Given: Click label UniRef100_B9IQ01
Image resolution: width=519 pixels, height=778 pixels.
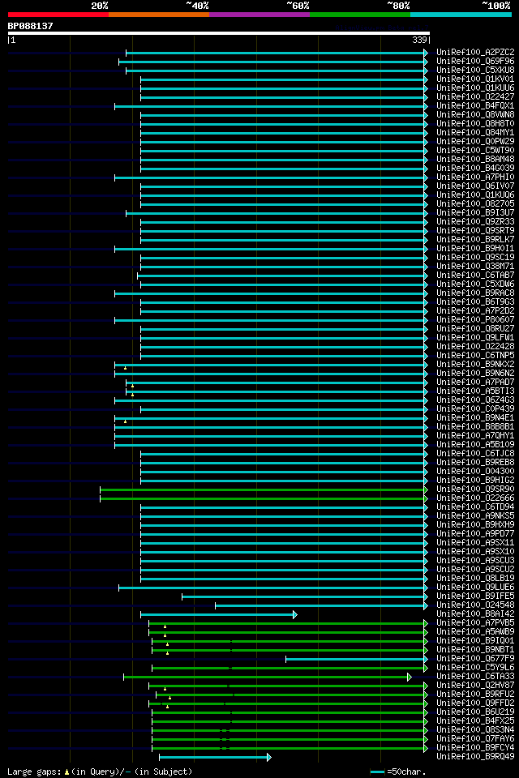Looking at the screenshot, I should 475,642.
